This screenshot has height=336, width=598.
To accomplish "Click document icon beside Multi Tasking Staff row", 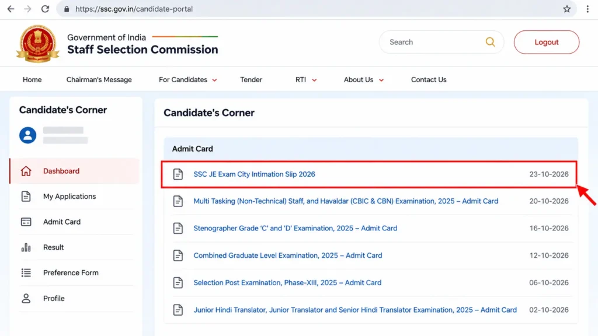I will tap(178, 201).
